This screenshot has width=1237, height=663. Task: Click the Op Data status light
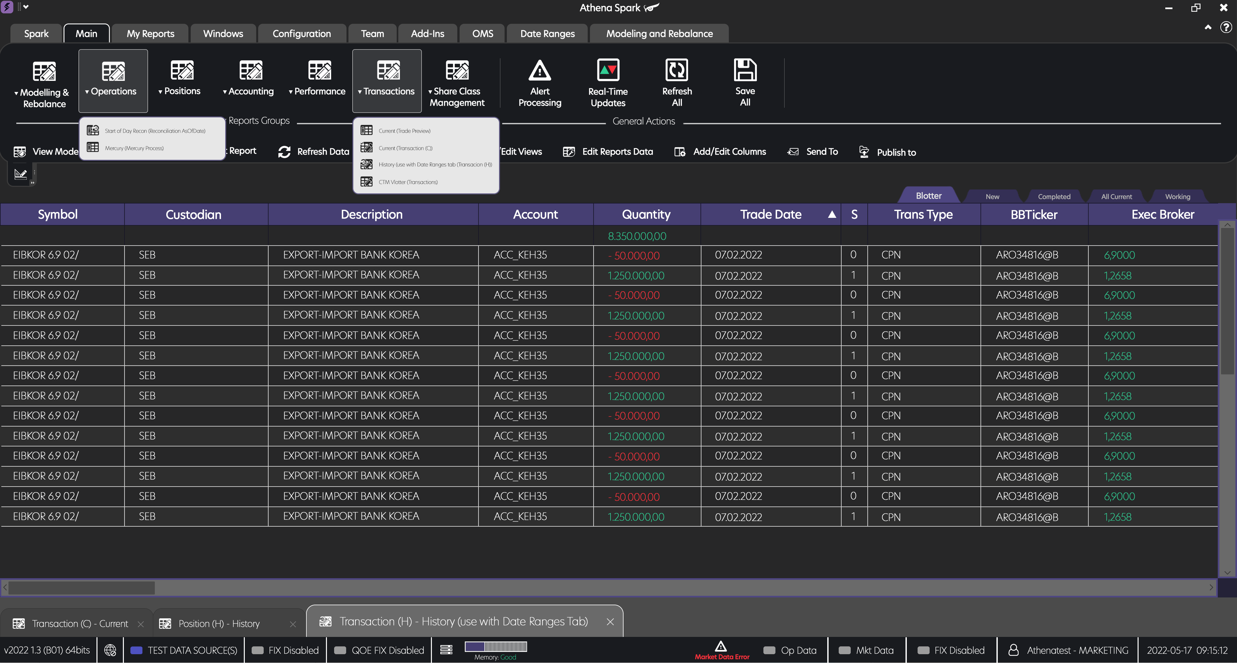[770, 650]
